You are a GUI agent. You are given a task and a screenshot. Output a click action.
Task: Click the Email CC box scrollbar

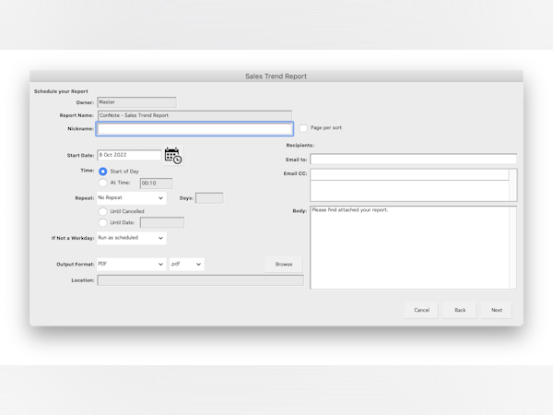512,185
